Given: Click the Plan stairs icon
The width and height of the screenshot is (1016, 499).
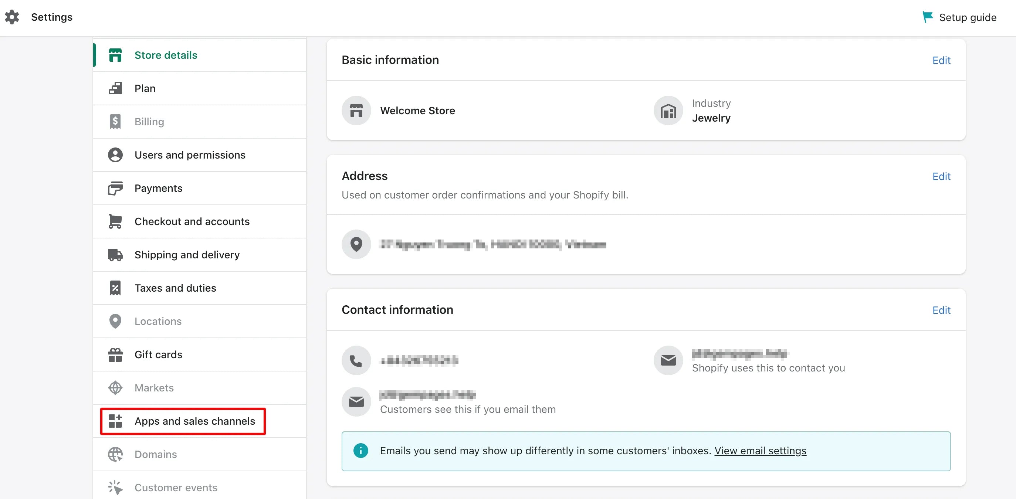Looking at the screenshot, I should pyautogui.click(x=115, y=88).
